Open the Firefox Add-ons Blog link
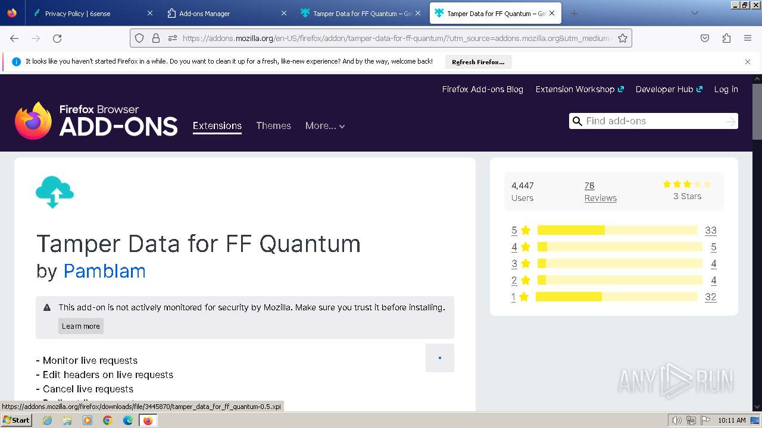Viewport: 762px width, 428px height. [x=483, y=89]
